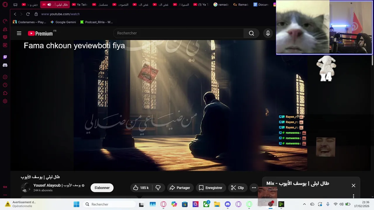Open the Yousef Alayoub channel name

[57, 185]
